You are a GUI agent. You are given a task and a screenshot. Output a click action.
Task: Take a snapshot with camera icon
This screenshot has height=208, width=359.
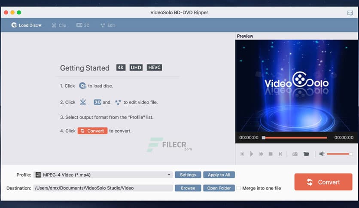(295, 154)
